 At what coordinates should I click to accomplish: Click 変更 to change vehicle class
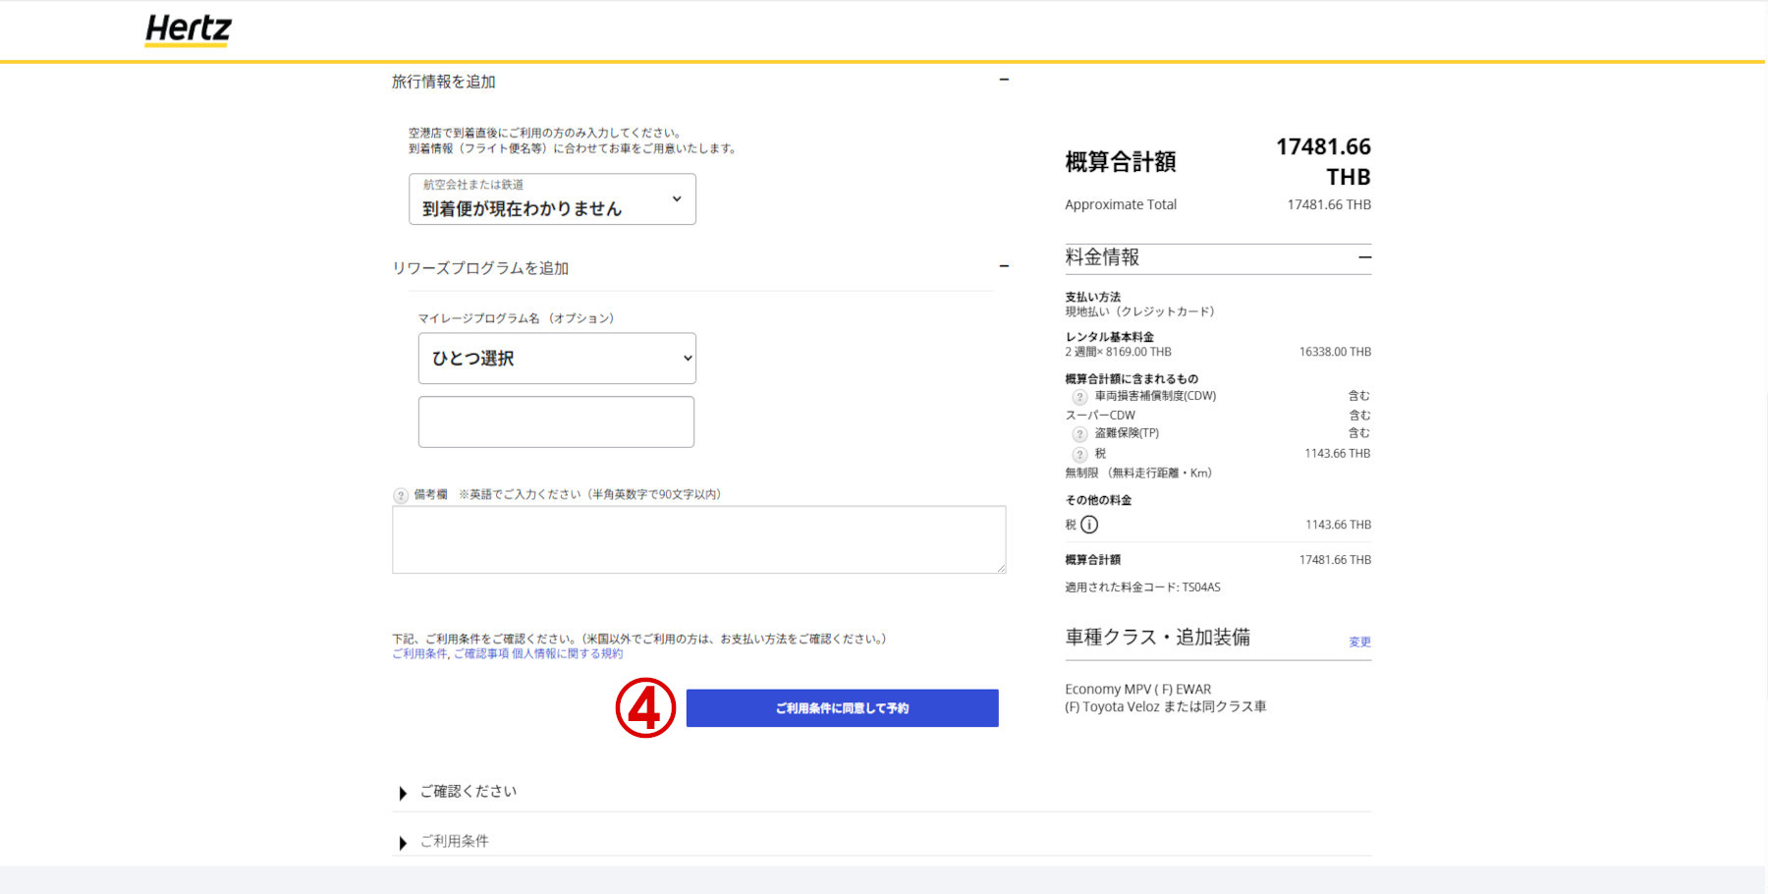pos(1359,642)
